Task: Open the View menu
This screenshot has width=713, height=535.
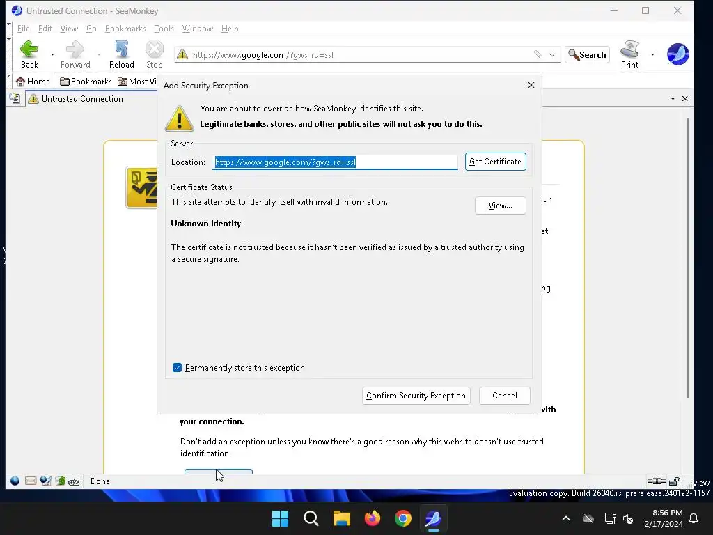Action: tap(69, 28)
